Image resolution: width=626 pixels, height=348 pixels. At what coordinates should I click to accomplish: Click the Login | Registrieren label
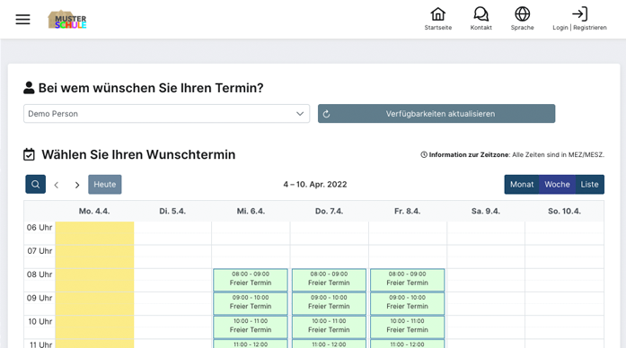click(579, 28)
